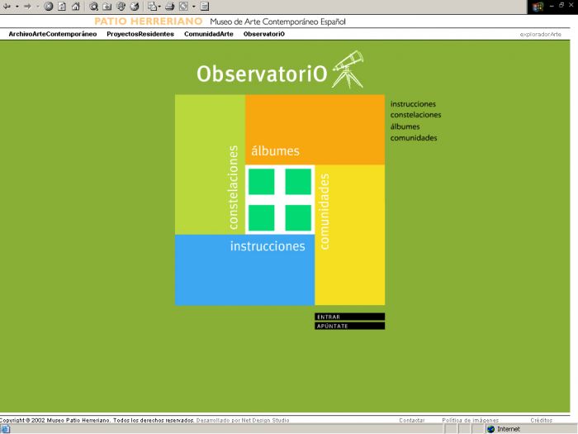Open the Forward button history dropdown
Image resolution: width=578 pixels, height=434 pixels.
pyautogui.click(x=38, y=7)
